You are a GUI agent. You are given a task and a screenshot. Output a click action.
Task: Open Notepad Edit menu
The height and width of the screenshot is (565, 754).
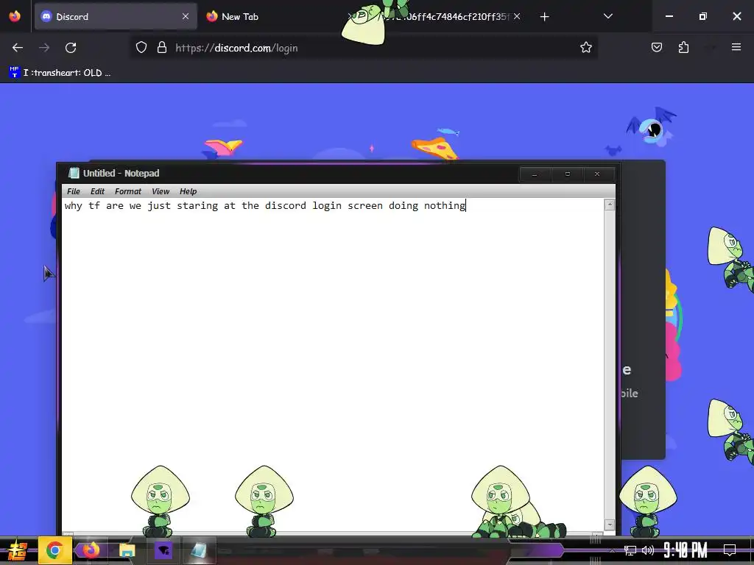point(98,191)
